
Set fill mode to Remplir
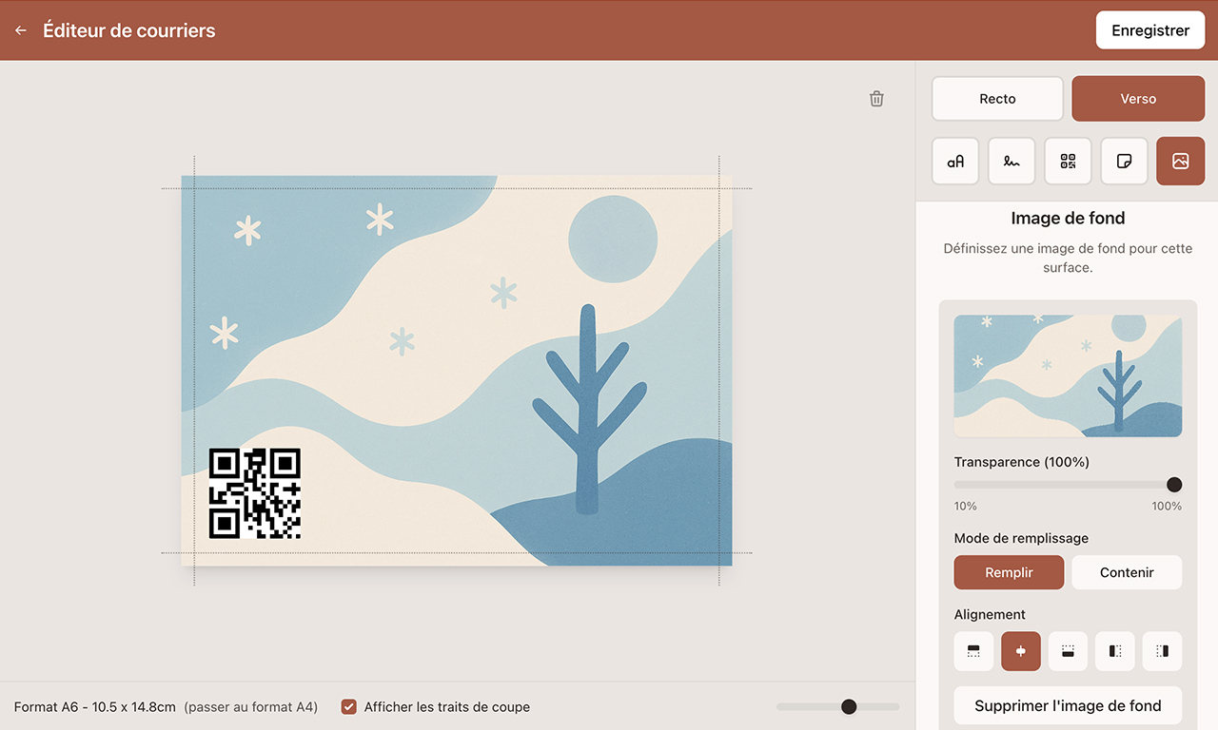[x=1009, y=572]
